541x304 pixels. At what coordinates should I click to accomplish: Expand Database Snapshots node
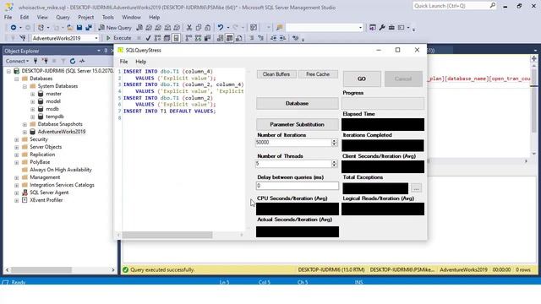(25, 124)
